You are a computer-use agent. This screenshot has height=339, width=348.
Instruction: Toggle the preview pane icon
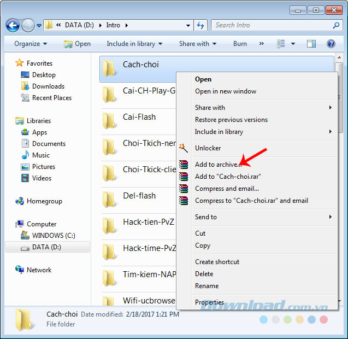[311, 44]
